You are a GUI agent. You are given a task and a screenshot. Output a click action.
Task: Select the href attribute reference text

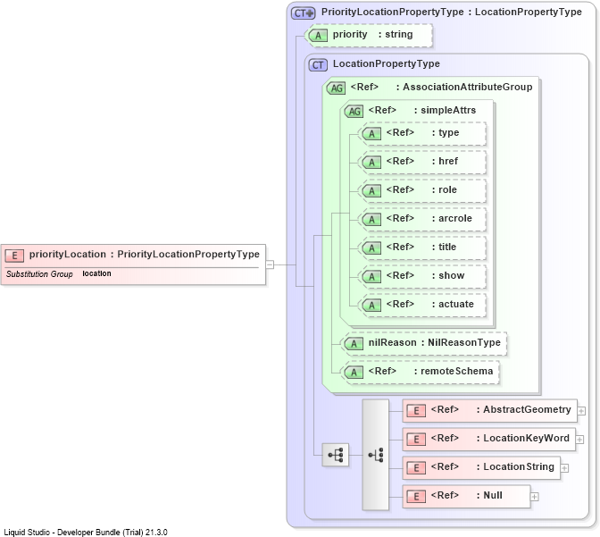click(x=422, y=161)
